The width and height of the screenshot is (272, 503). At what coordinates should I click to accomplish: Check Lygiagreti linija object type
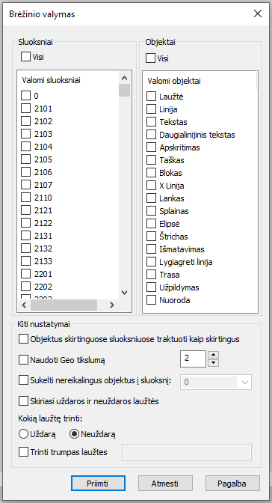click(151, 262)
